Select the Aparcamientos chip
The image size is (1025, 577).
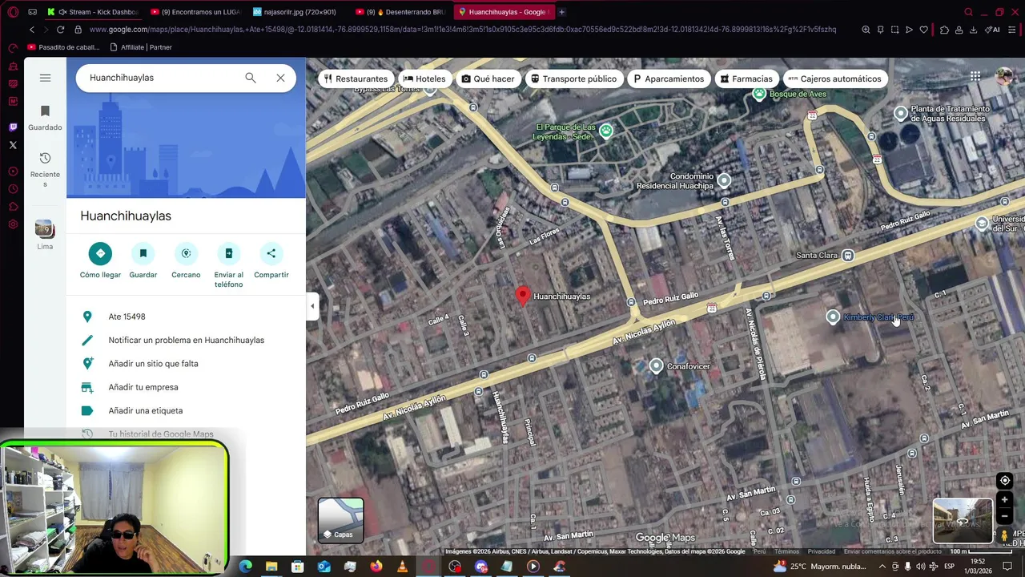pyautogui.click(x=669, y=79)
